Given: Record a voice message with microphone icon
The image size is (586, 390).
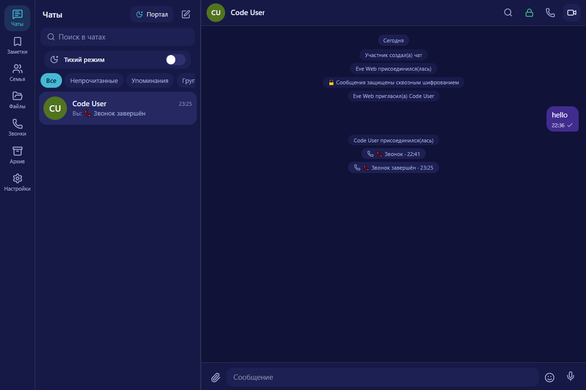Looking at the screenshot, I should 570,376.
